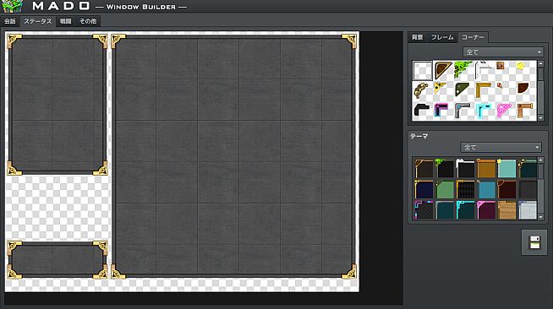This screenshot has height=309, width=553.
Task: Apply the neon magenta-cyan dark theme
Action: (424, 210)
